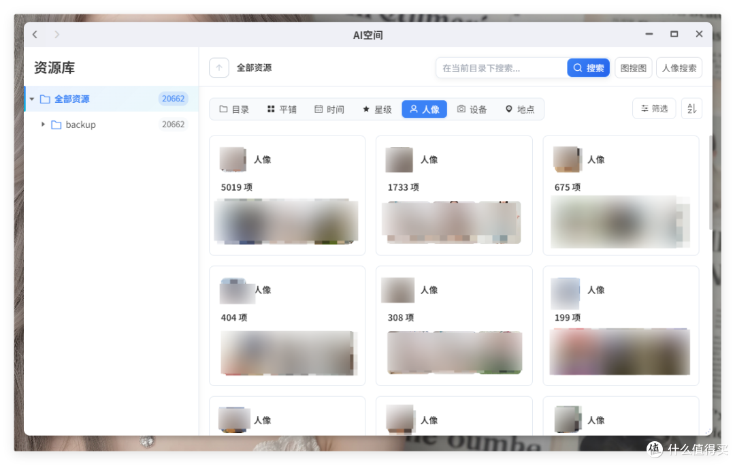Viewport: 735px width, 465px height.
Task: Select 全部资源 in the sidebar
Action: (112, 99)
